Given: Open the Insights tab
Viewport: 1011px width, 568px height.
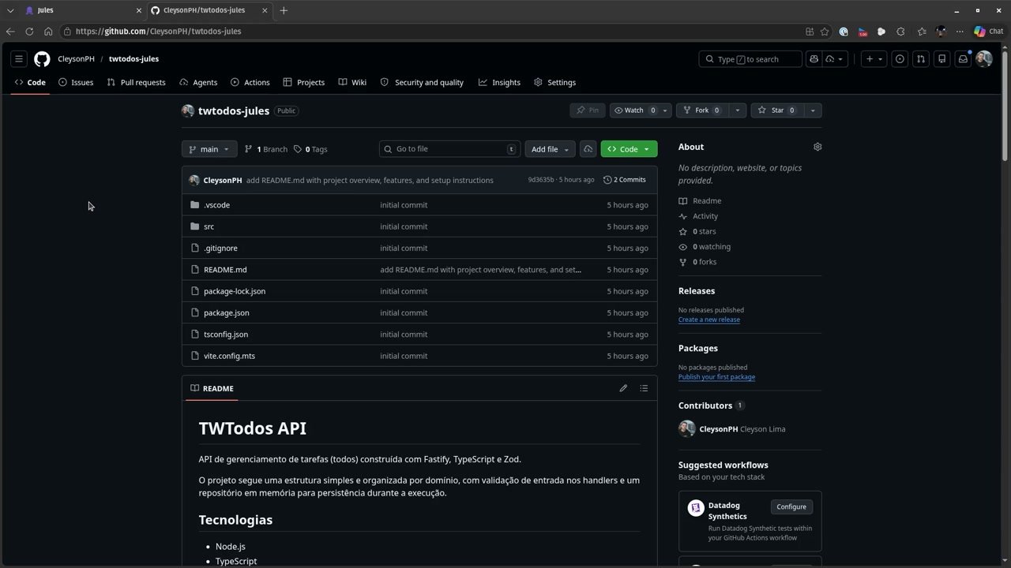Looking at the screenshot, I should click(499, 82).
